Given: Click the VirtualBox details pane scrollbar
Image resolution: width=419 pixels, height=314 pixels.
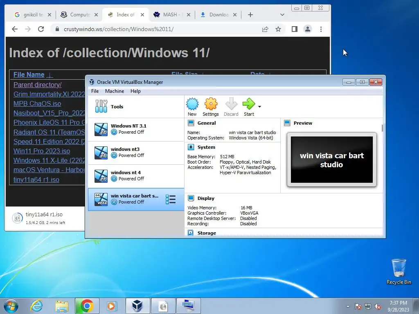Looking at the screenshot, I should pos(383,128).
